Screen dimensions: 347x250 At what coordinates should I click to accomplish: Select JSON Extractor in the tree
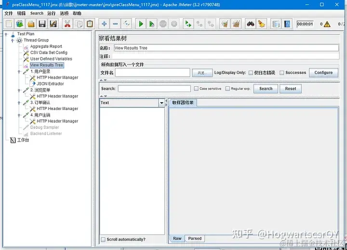[50, 84]
